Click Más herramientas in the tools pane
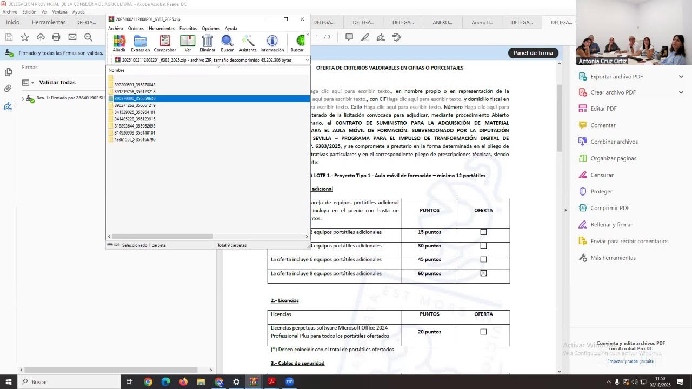 coord(613,258)
